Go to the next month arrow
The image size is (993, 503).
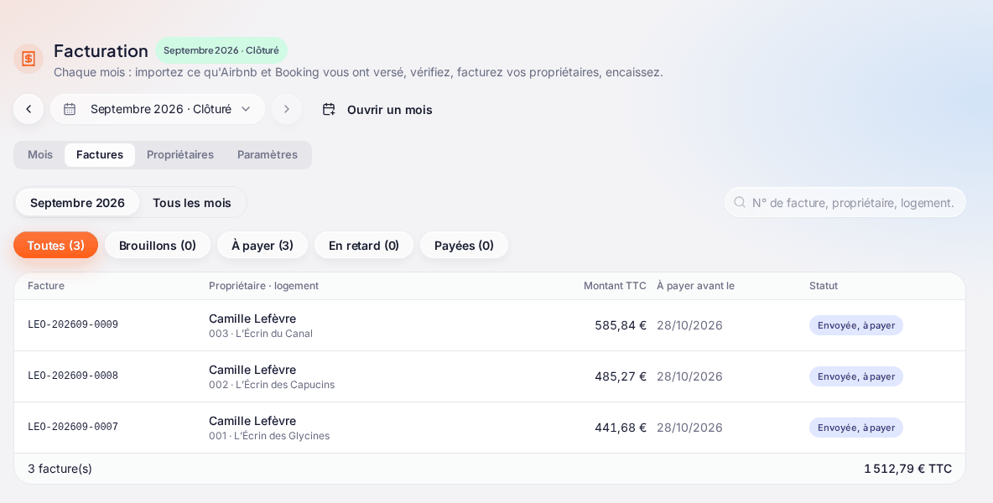coord(287,110)
